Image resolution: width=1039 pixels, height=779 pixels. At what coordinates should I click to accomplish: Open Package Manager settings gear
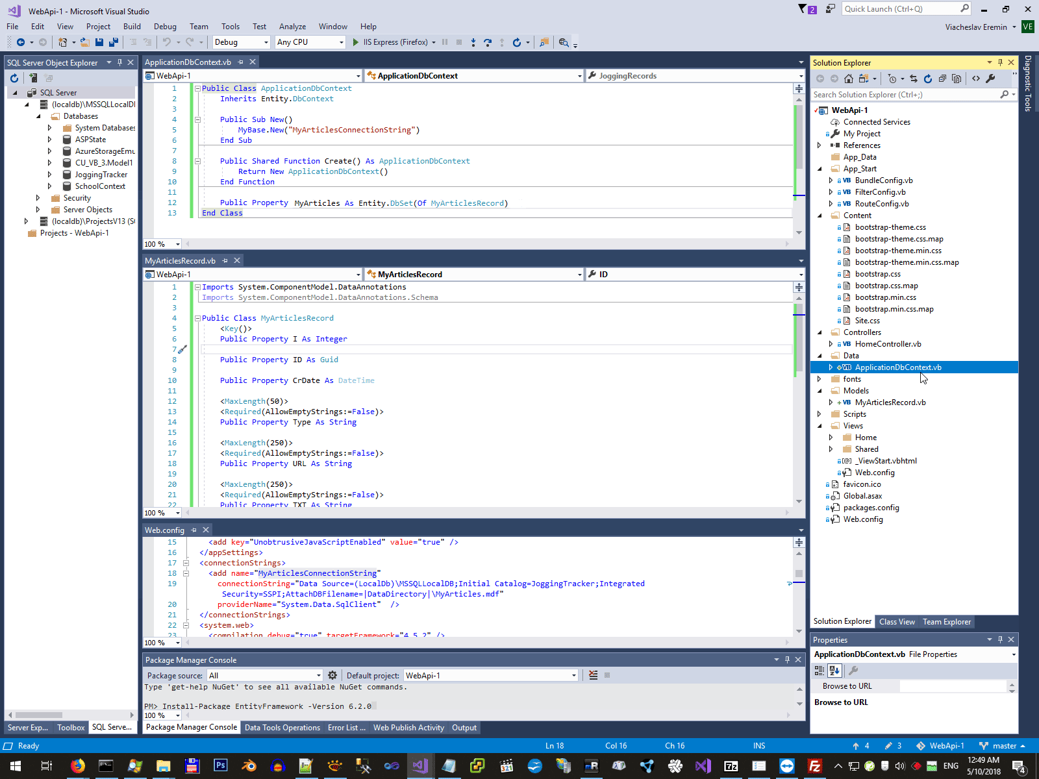(332, 675)
